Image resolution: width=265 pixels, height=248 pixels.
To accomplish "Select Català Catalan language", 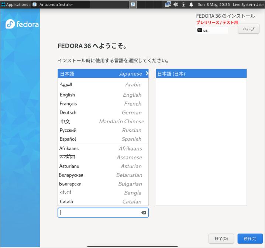I will point(103,201).
